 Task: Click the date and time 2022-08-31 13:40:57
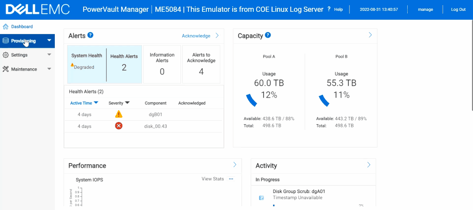tap(379, 9)
